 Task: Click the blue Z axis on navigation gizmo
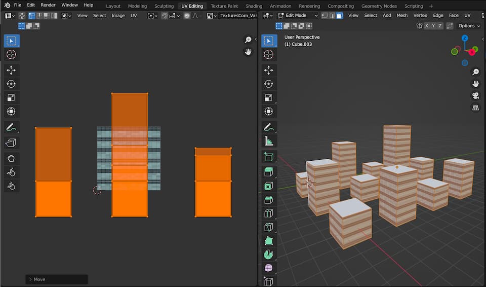(x=465, y=39)
